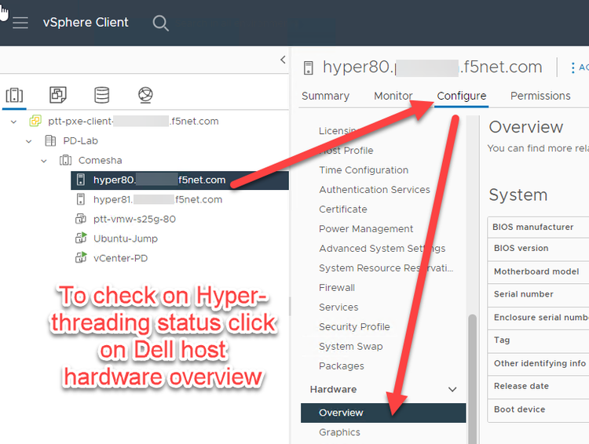The width and height of the screenshot is (589, 444).
Task: Switch to the Permissions tab
Action: [540, 96]
